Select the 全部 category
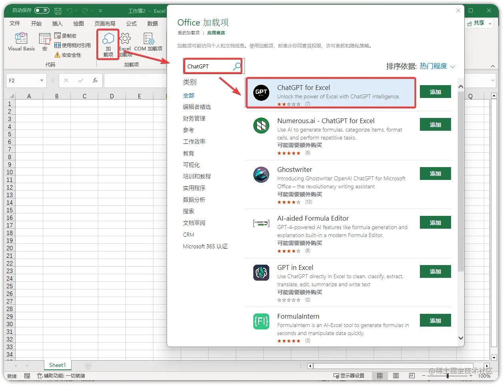 [x=189, y=96]
